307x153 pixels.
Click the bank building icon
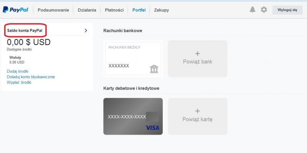tap(154, 69)
